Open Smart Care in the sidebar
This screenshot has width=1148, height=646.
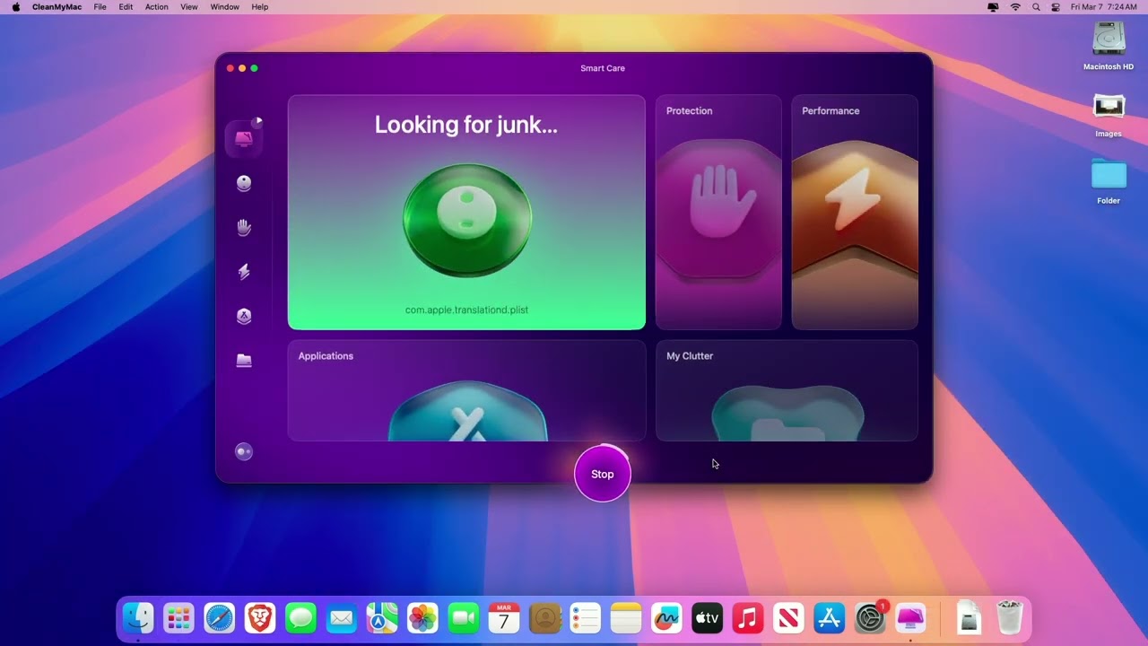coord(244,139)
